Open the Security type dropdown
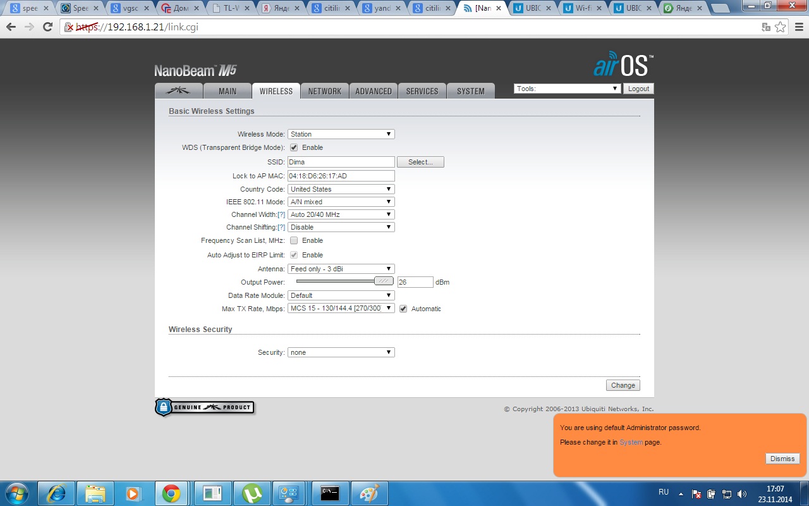This screenshot has height=506, width=809. pyautogui.click(x=341, y=352)
